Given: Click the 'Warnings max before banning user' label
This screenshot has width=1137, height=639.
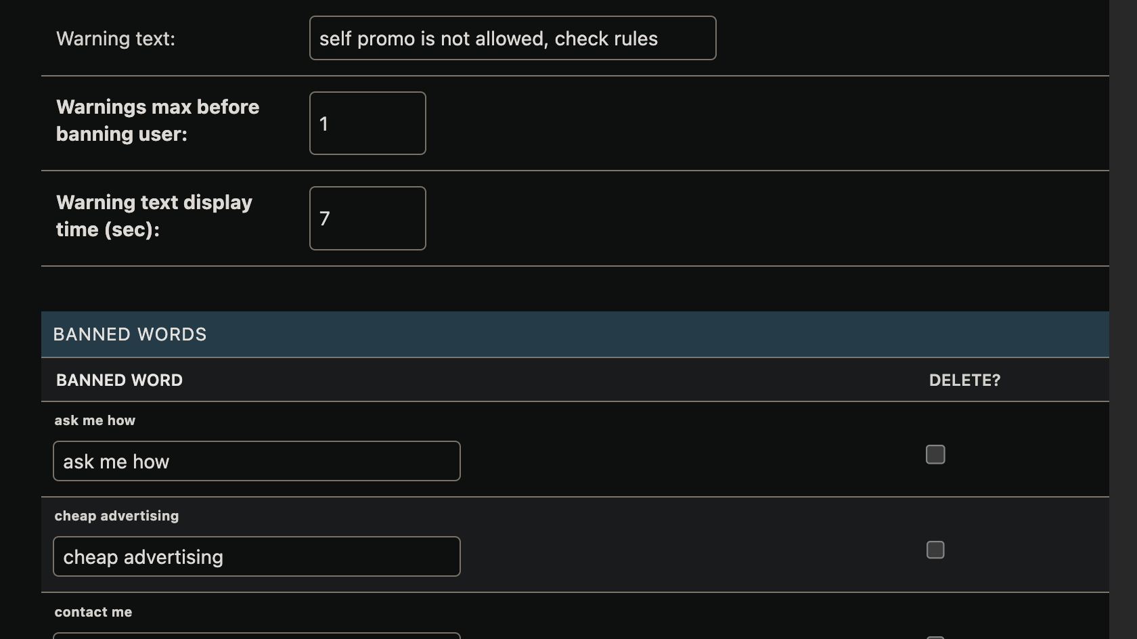Looking at the screenshot, I should point(157,120).
